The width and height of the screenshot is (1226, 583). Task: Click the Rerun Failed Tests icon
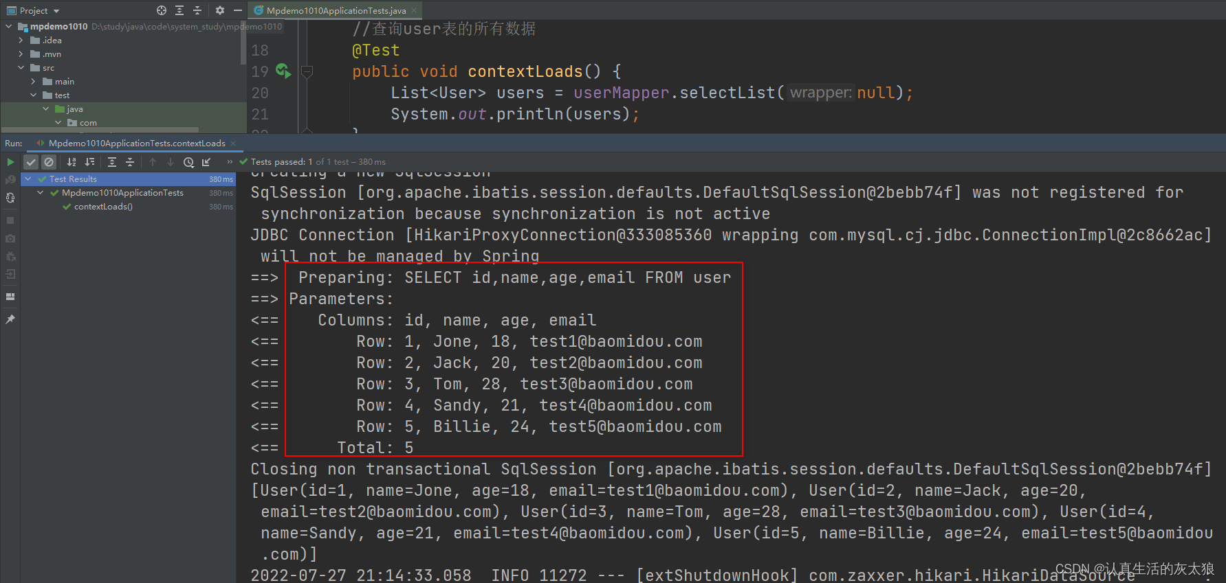10,180
